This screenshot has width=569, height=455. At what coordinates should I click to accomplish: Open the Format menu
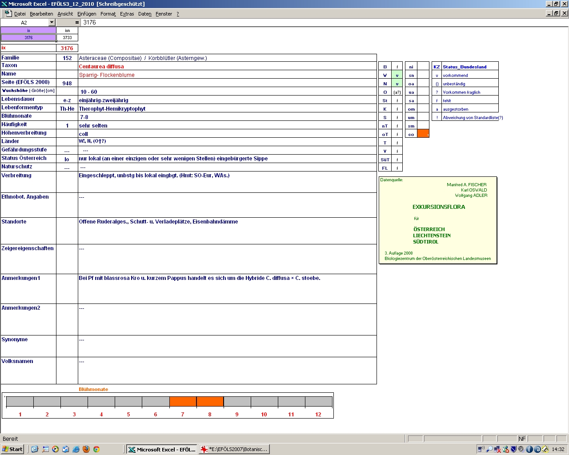(x=108, y=14)
